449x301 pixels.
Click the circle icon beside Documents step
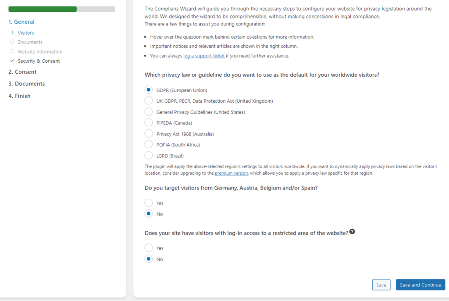(12, 42)
